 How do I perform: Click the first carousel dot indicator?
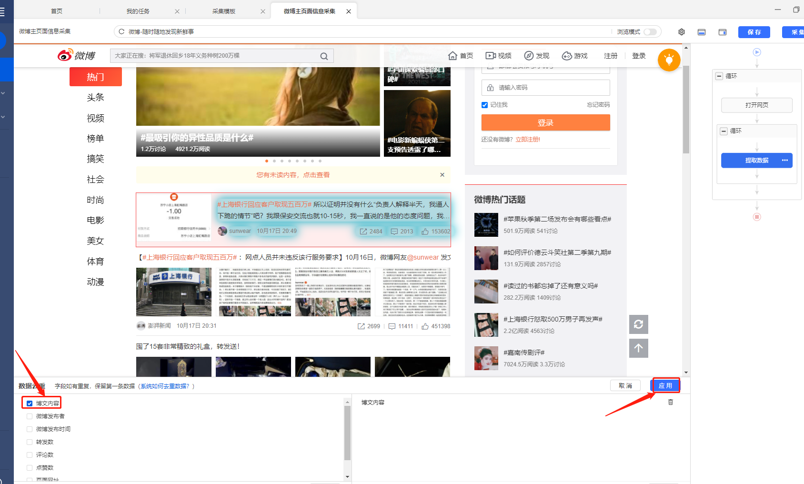point(267,161)
